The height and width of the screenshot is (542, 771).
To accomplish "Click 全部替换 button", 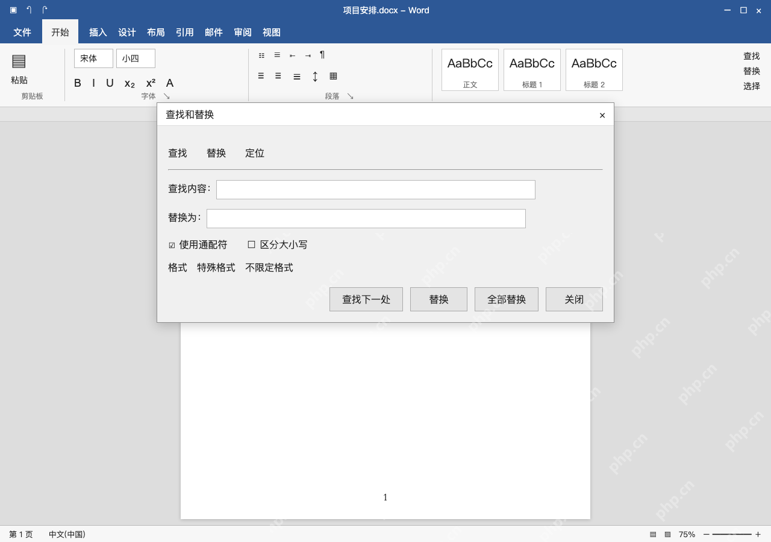I will pos(507,299).
